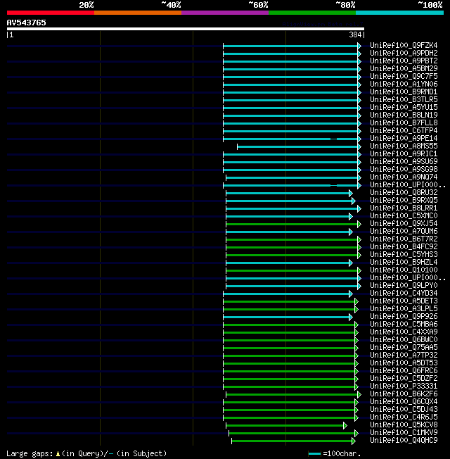The width and height of the screenshot is (450, 459).
Task: Open hit UniRef100_A9PBT2
Action: (404, 61)
